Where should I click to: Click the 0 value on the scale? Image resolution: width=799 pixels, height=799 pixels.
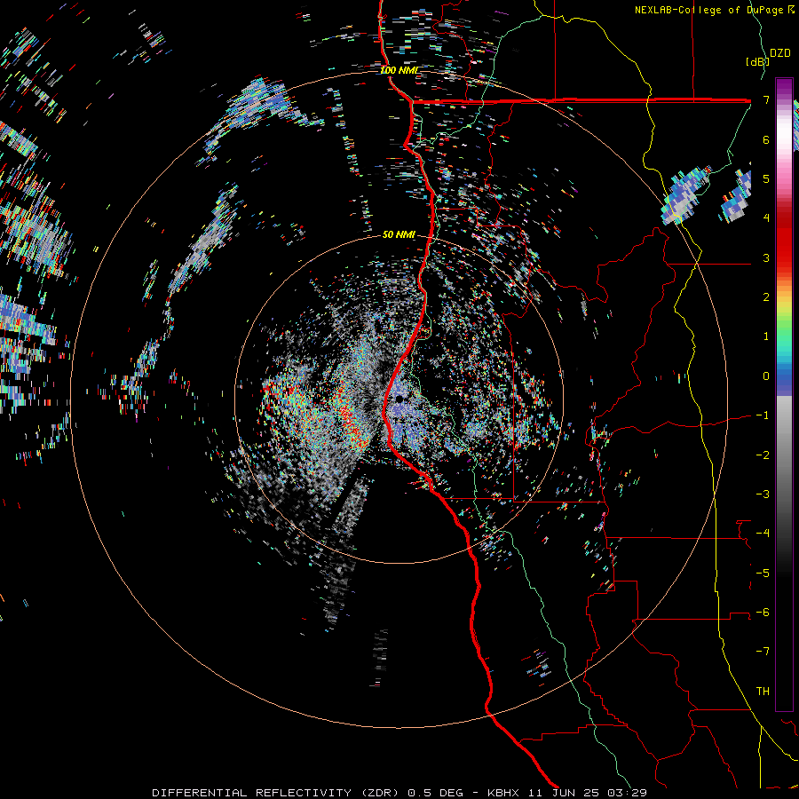[766, 376]
